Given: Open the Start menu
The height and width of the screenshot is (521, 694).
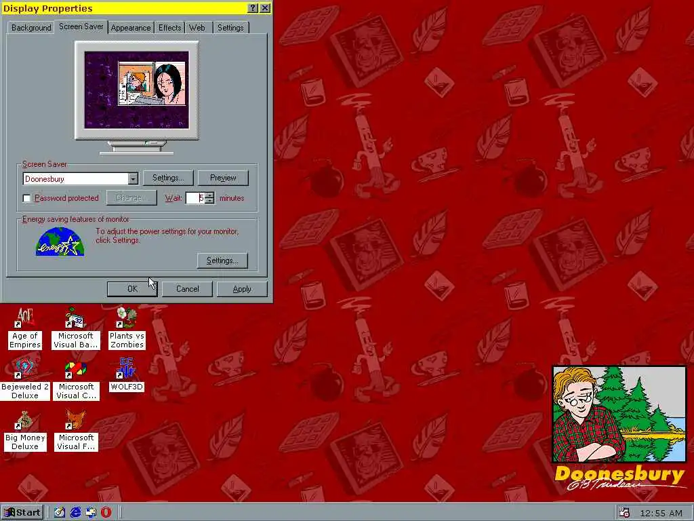Looking at the screenshot, I should pyautogui.click(x=22, y=513).
